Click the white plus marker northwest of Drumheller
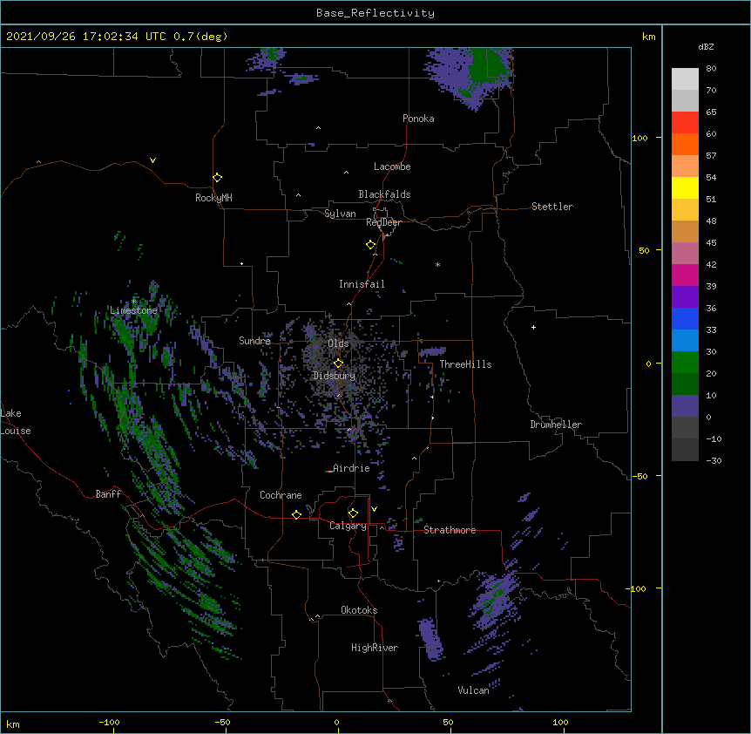 tap(533, 327)
